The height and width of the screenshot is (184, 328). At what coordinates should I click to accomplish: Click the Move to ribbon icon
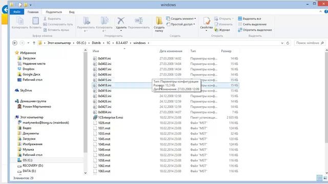pyautogui.click(x=86, y=21)
